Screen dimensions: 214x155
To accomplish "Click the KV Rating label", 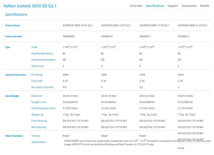I will 37,75.
